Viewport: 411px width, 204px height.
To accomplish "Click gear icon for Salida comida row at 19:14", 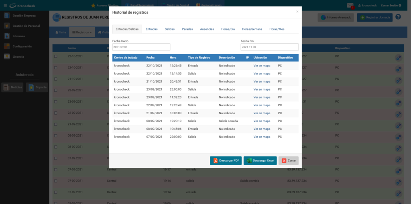I will [x=399, y=182].
